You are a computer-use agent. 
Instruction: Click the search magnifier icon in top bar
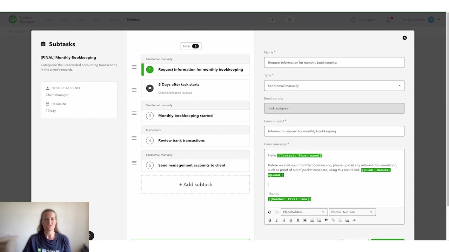pos(289,20)
